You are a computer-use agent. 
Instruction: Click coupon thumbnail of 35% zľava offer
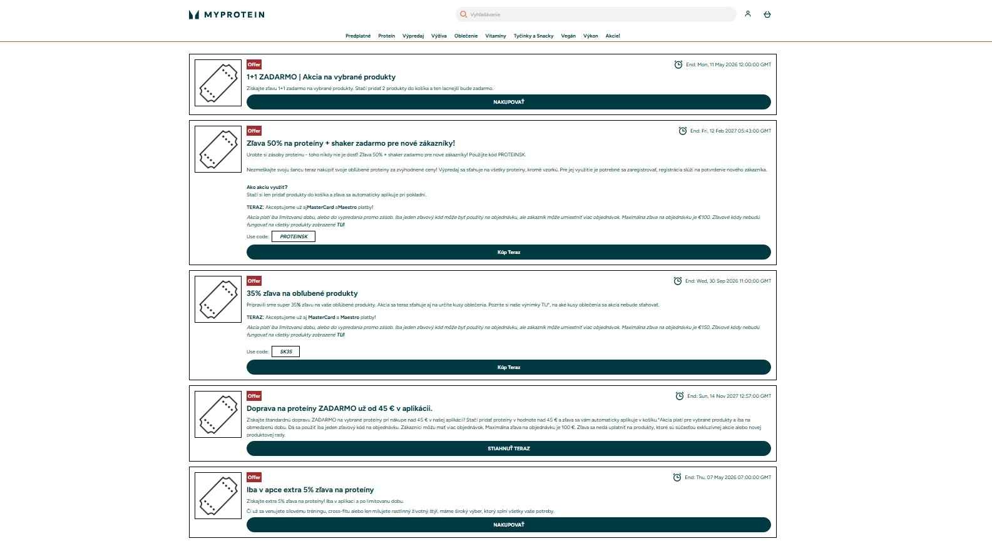pyautogui.click(x=218, y=299)
